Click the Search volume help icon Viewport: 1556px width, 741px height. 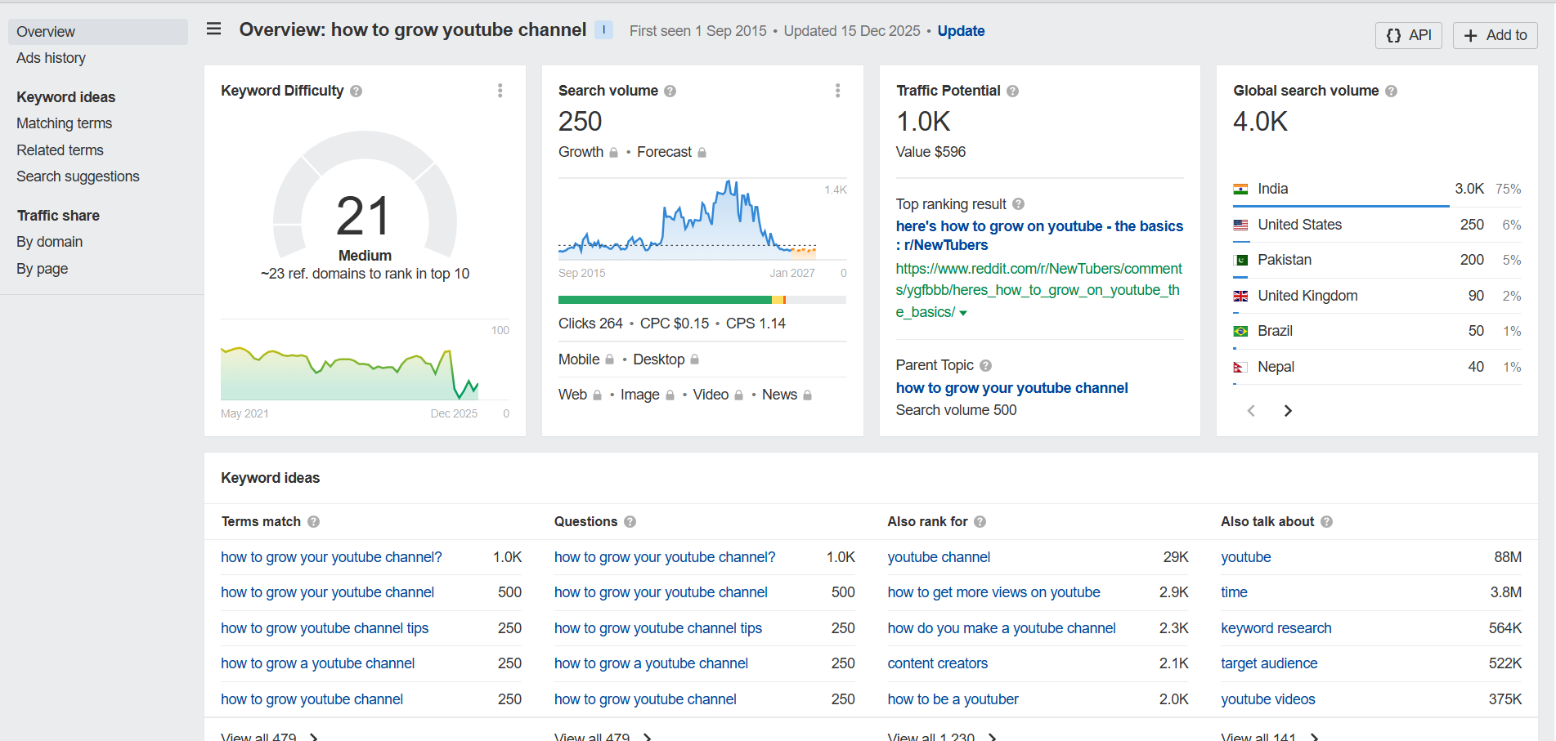[670, 92]
